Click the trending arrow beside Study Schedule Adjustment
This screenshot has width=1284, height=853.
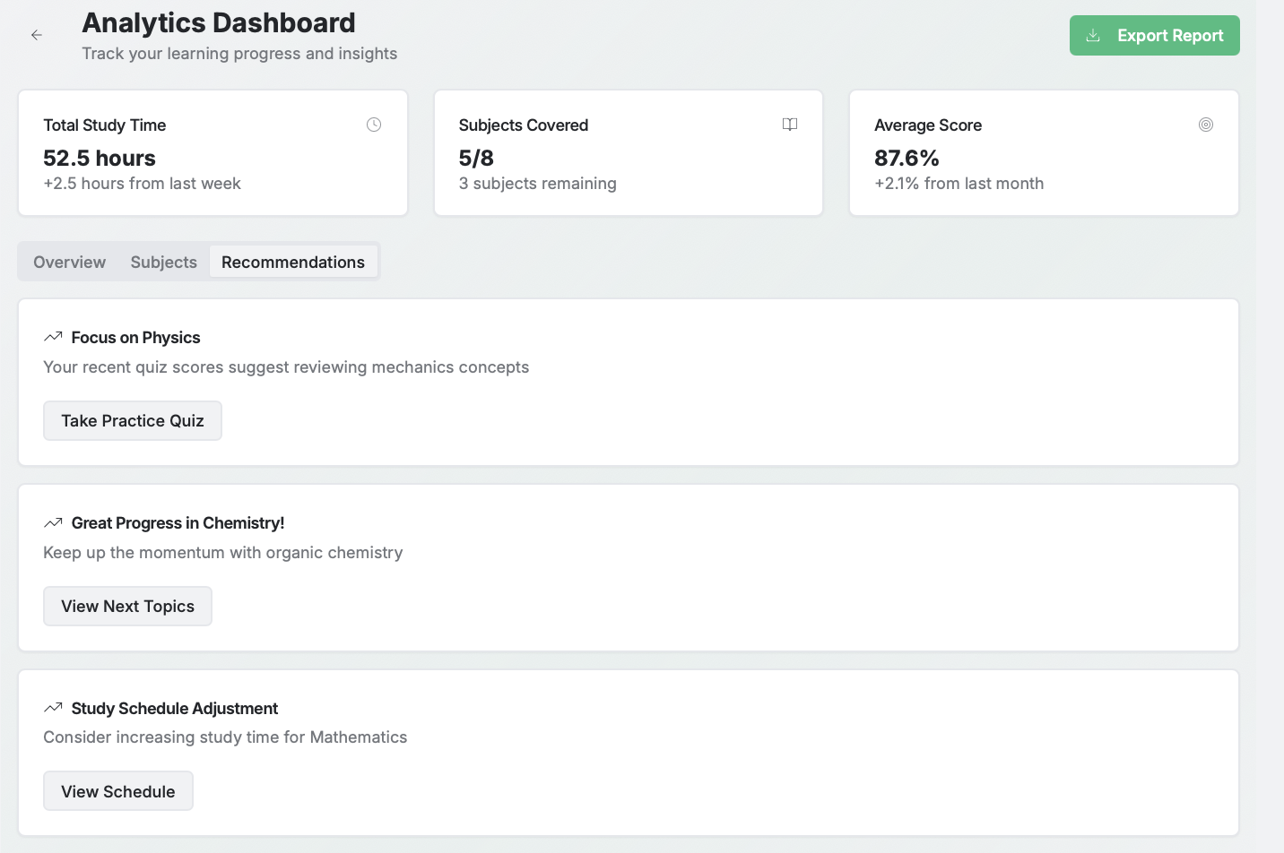coord(53,708)
